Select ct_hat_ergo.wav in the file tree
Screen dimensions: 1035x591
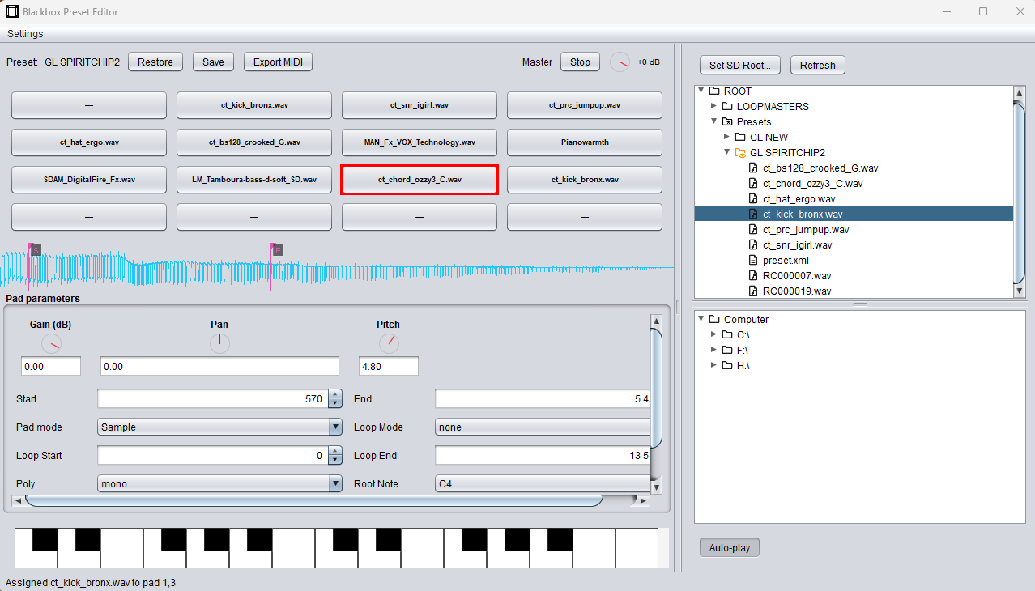coord(799,199)
